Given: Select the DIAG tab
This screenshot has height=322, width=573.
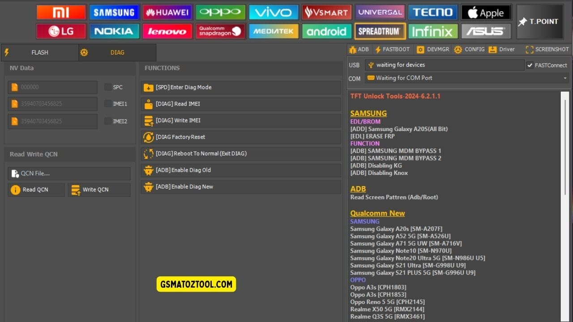Looking at the screenshot, I should point(117,52).
